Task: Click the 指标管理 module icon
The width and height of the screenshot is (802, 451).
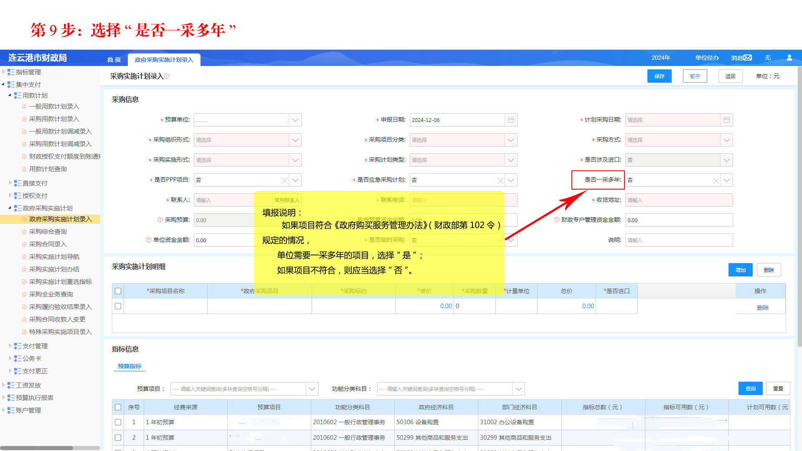Action: [x=11, y=72]
